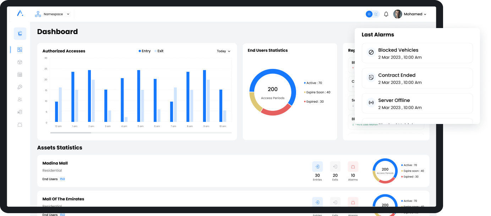Click the 'Residential' label under Madina Mall
The width and height of the screenshot is (491, 216).
(x=52, y=171)
